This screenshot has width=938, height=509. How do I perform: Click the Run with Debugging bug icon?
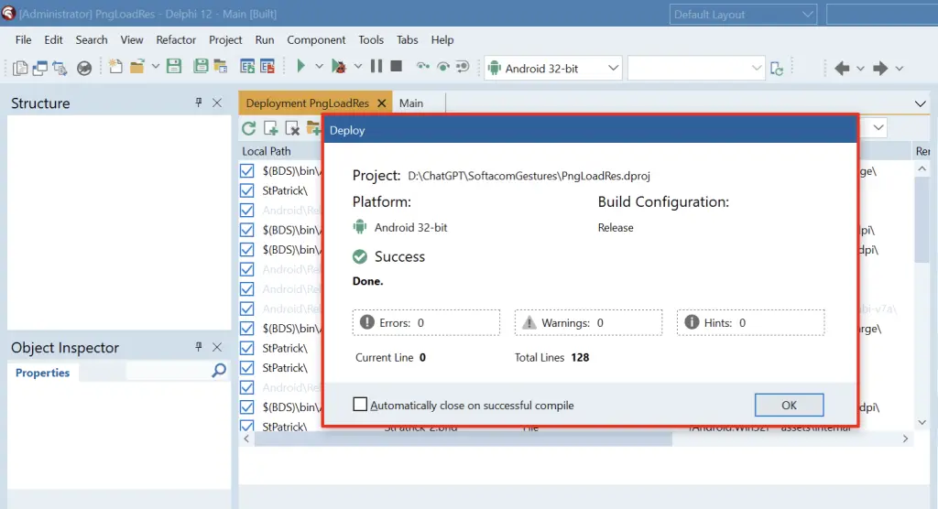click(339, 67)
